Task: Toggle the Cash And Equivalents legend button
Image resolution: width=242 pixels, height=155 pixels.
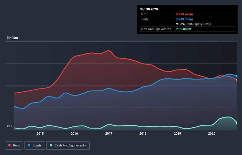Action: [x=68, y=146]
